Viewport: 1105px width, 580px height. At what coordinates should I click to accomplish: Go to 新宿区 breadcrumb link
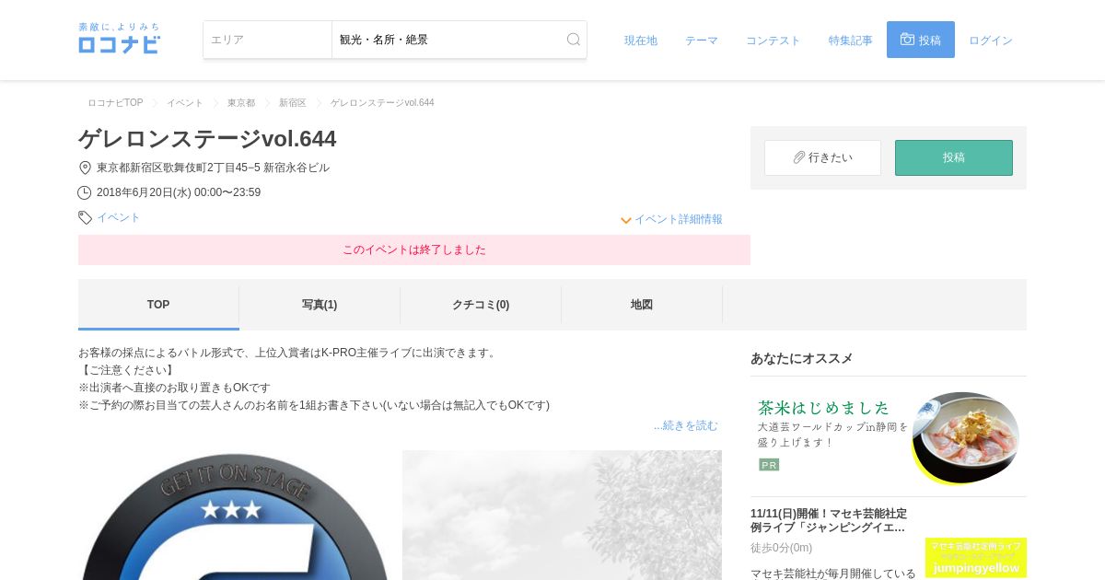click(293, 103)
